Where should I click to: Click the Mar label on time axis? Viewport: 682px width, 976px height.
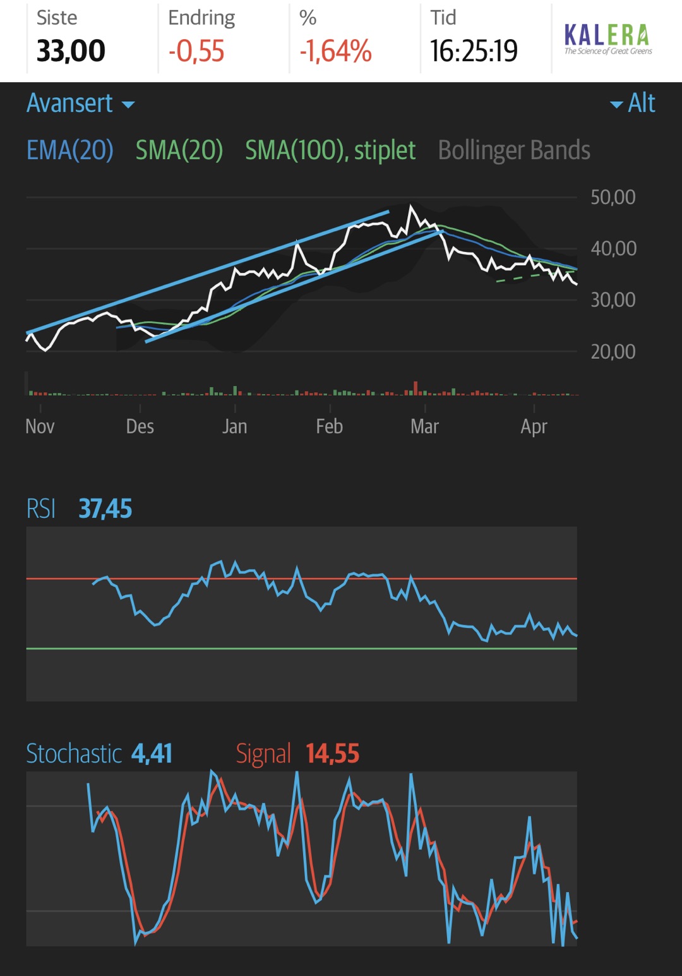click(x=424, y=426)
